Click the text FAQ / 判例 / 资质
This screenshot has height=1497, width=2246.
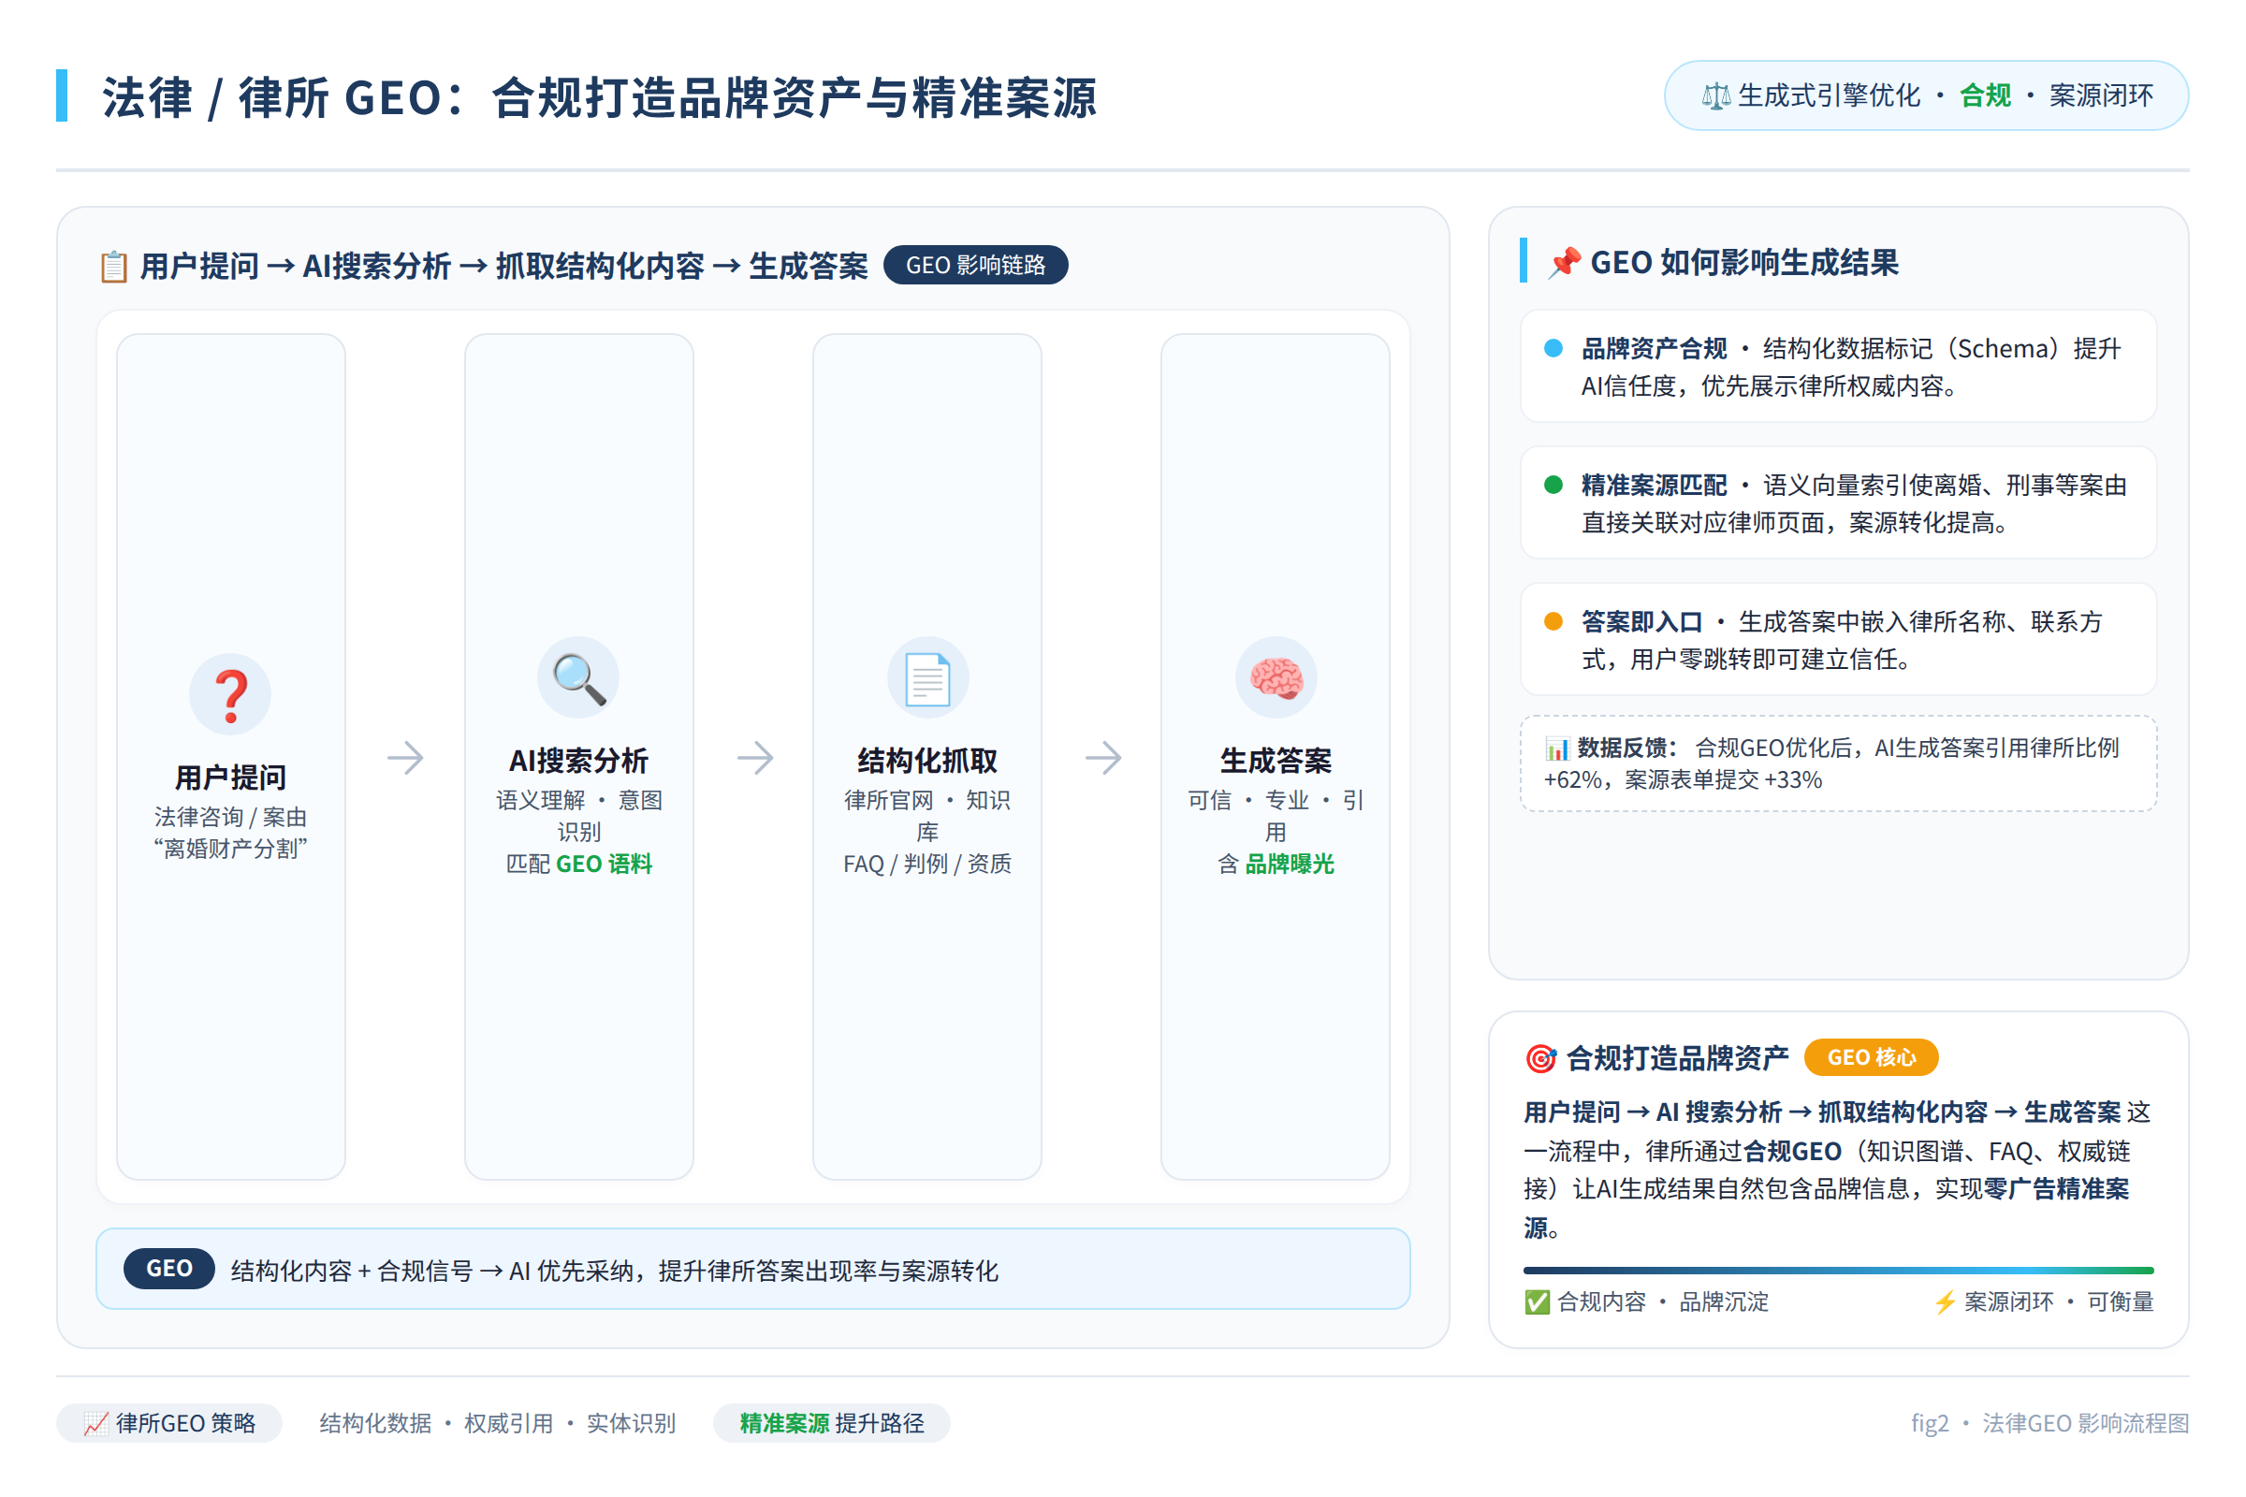click(x=927, y=864)
